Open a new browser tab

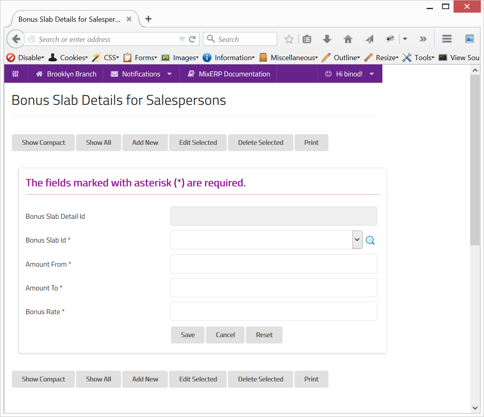(148, 19)
